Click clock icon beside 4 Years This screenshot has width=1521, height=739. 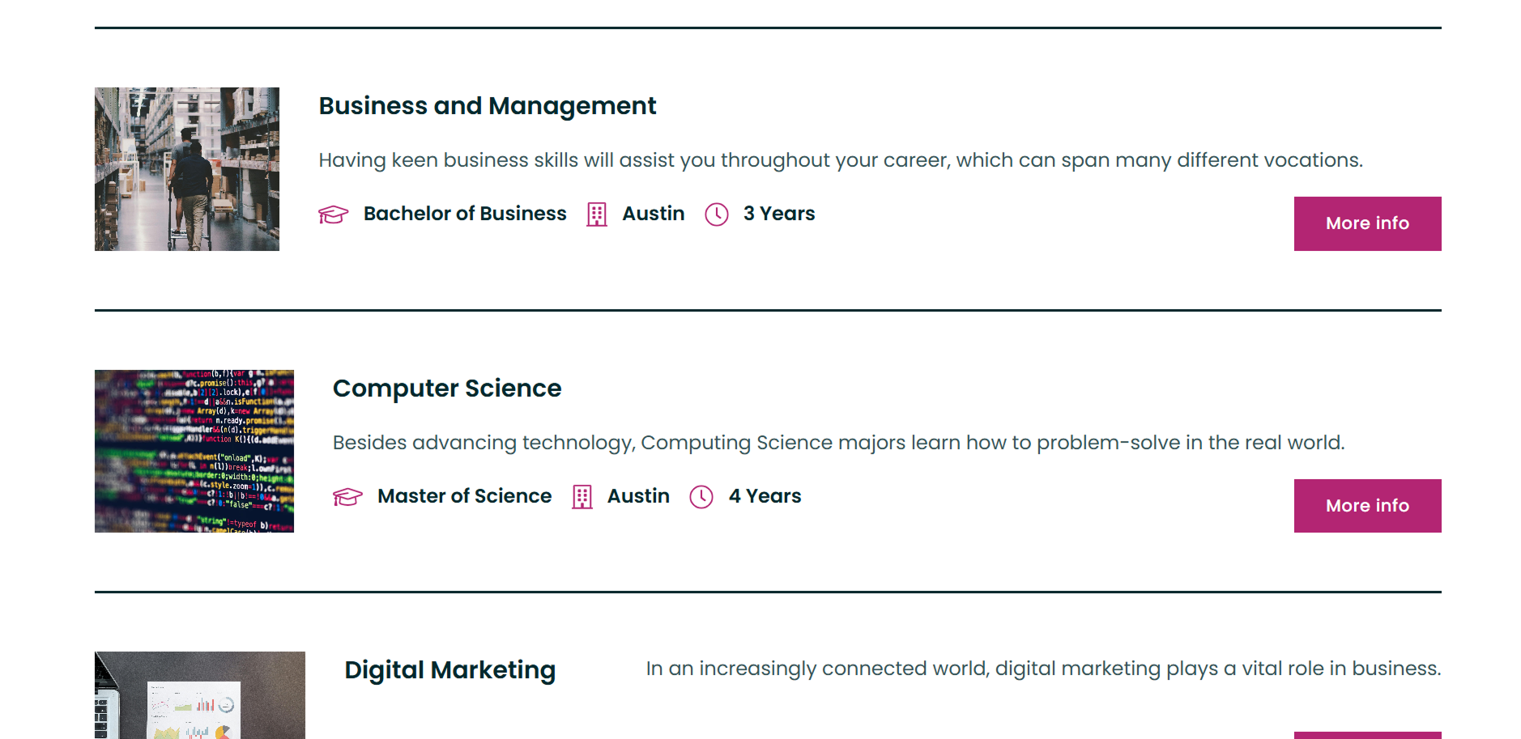tap(701, 497)
